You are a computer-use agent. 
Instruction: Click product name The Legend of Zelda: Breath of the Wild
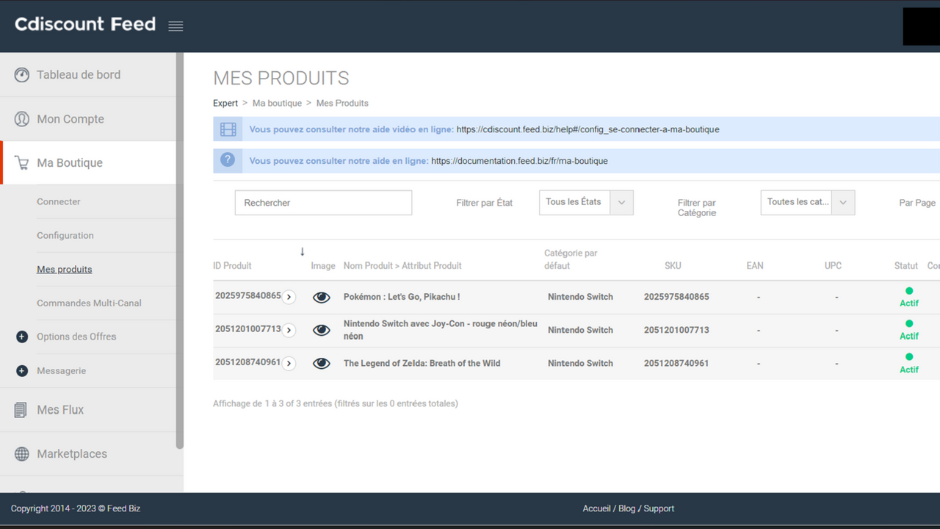tap(422, 363)
